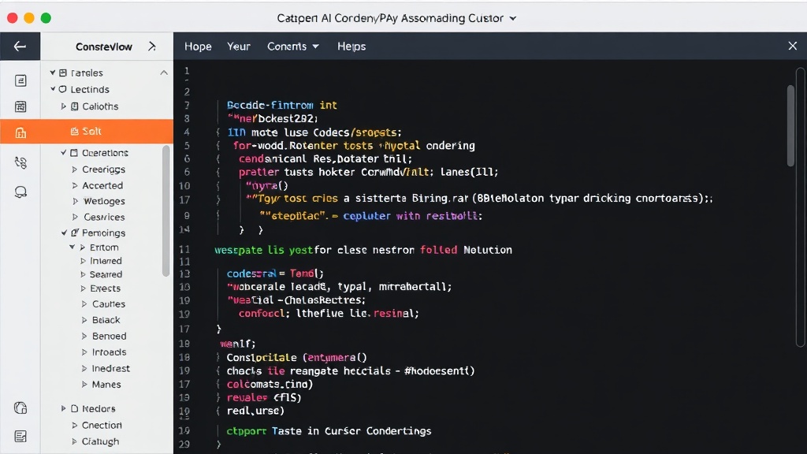Click code line 'Consloritale (entumera()'
Viewport: 807px width, 454px height.
point(296,357)
